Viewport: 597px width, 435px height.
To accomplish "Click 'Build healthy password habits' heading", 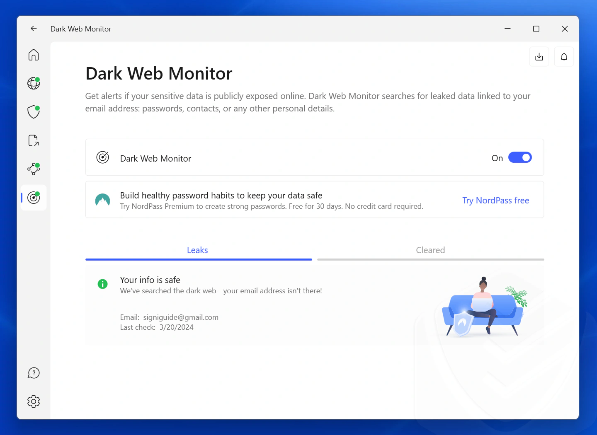I will tap(221, 196).
